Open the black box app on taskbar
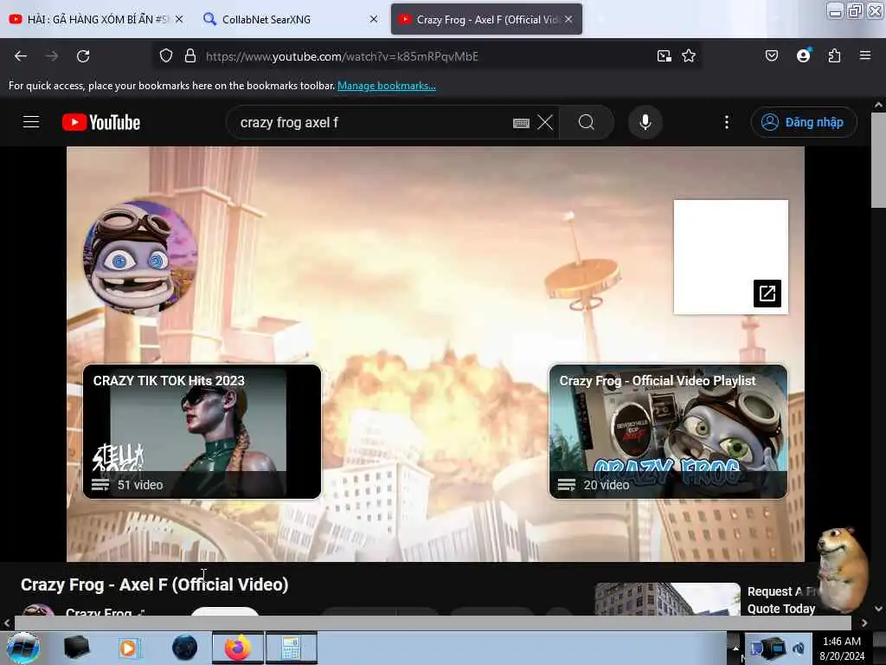 click(76, 648)
